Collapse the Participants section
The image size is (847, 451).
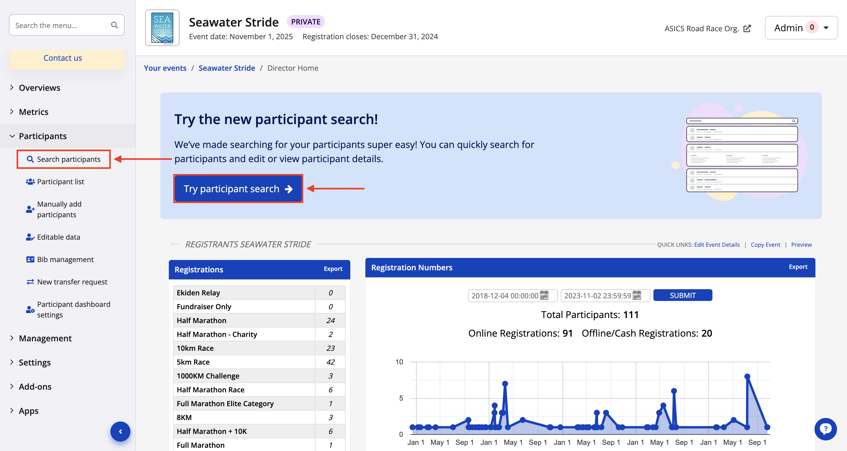(42, 136)
